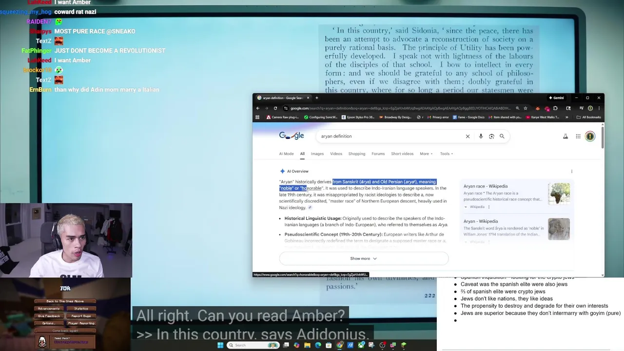The image size is (624, 351).
Task: Click the magnifier search button
Action: coord(502,136)
